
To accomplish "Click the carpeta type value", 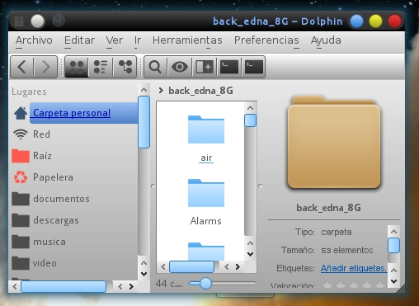I will [337, 232].
